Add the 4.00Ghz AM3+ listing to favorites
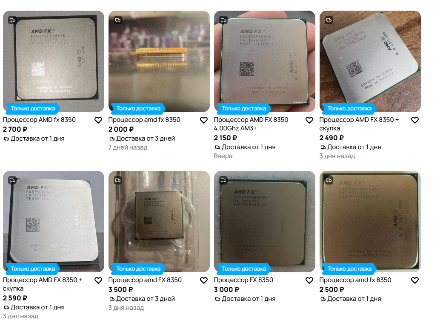This screenshot has height=326, width=443. pos(309,120)
